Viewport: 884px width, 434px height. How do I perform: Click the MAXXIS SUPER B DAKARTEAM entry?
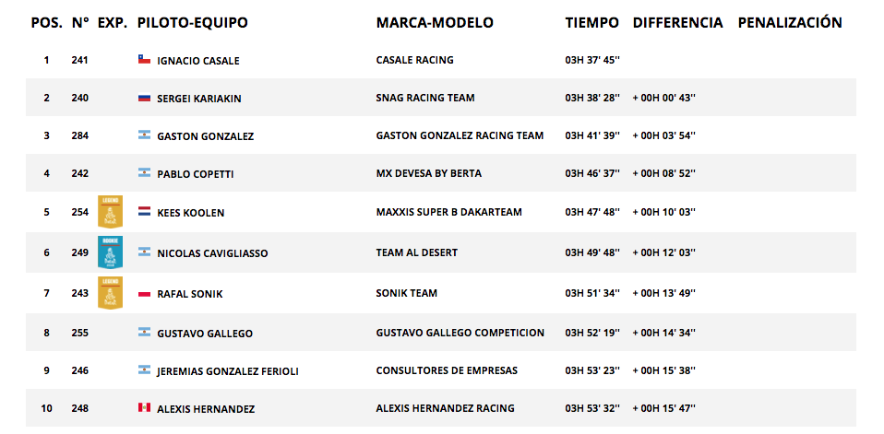[448, 212]
